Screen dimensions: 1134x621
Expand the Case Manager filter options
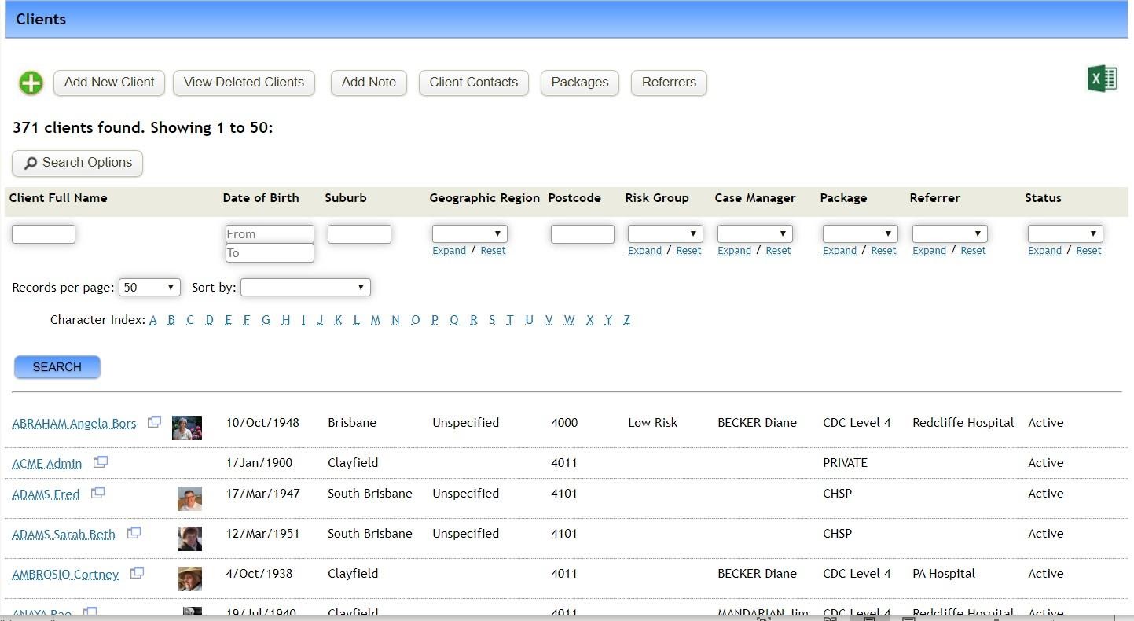[x=734, y=250]
